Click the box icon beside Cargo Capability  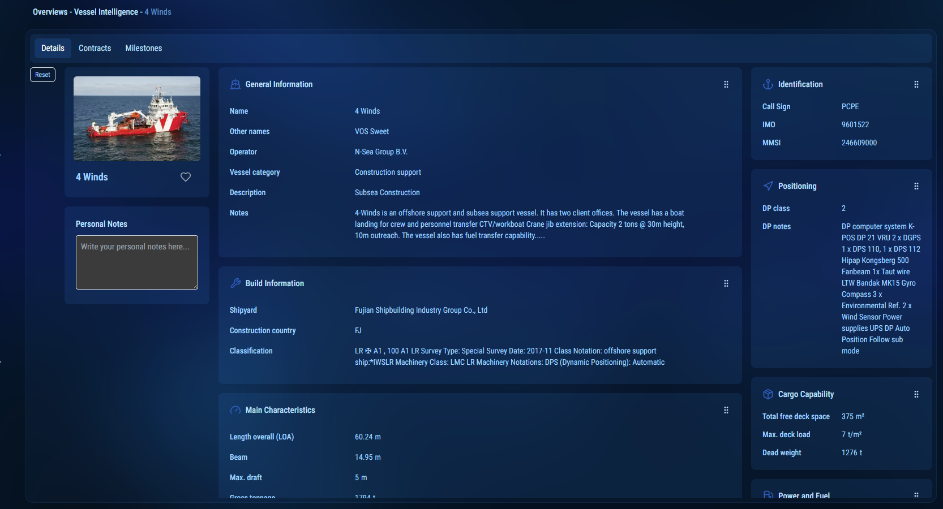pyautogui.click(x=768, y=394)
